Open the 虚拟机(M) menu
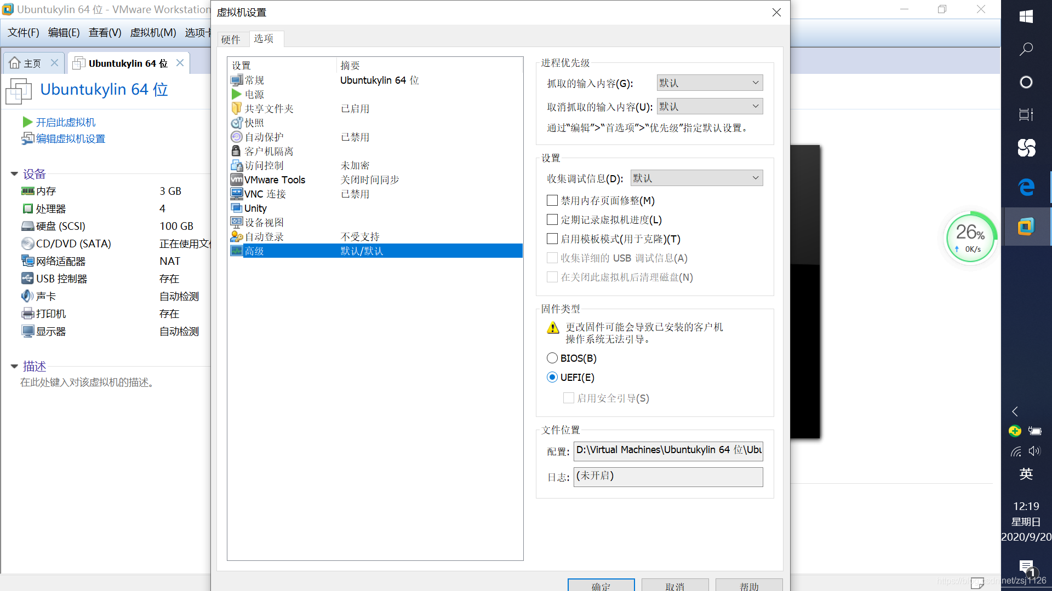1052x591 pixels. 153,33
